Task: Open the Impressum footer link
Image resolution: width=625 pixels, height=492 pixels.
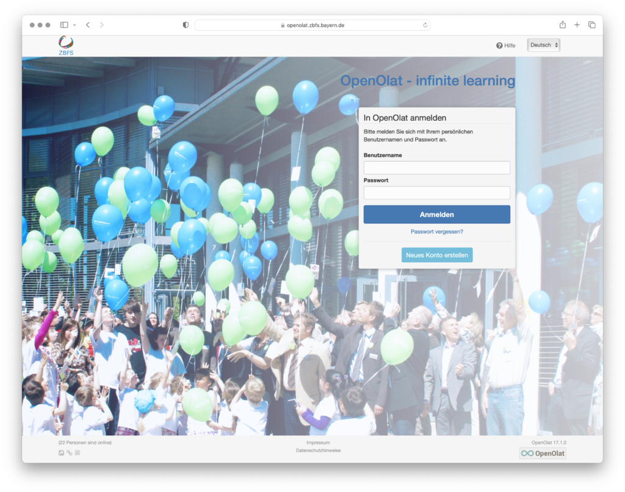Action: coord(318,443)
